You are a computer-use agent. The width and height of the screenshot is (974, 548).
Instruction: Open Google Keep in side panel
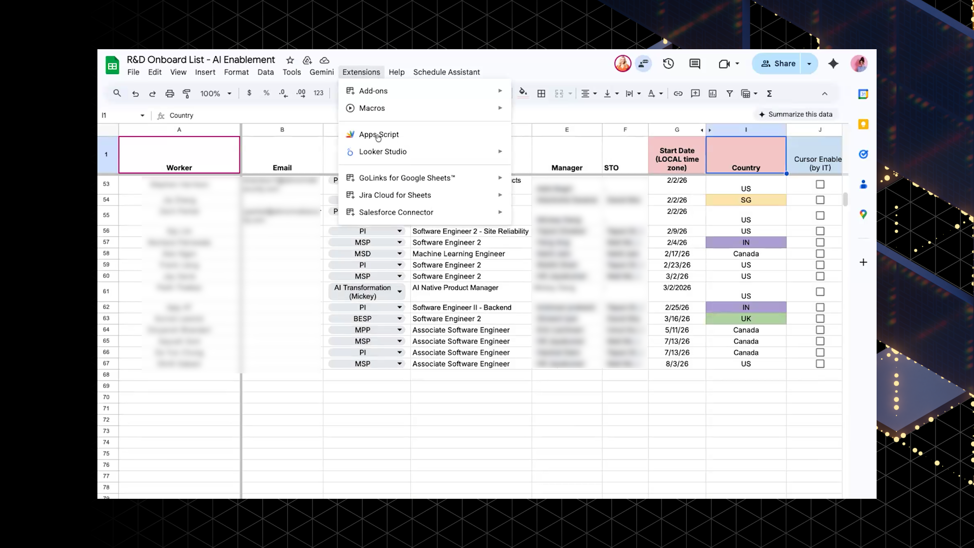863,124
